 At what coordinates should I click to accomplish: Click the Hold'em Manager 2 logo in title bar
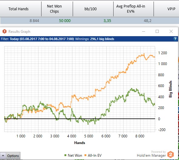click(x=5, y=31)
